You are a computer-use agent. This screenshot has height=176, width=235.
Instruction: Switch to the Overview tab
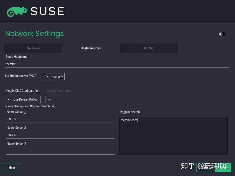(x=33, y=48)
